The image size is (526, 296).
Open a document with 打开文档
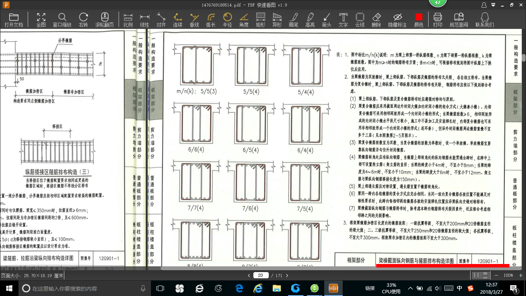tap(14, 20)
